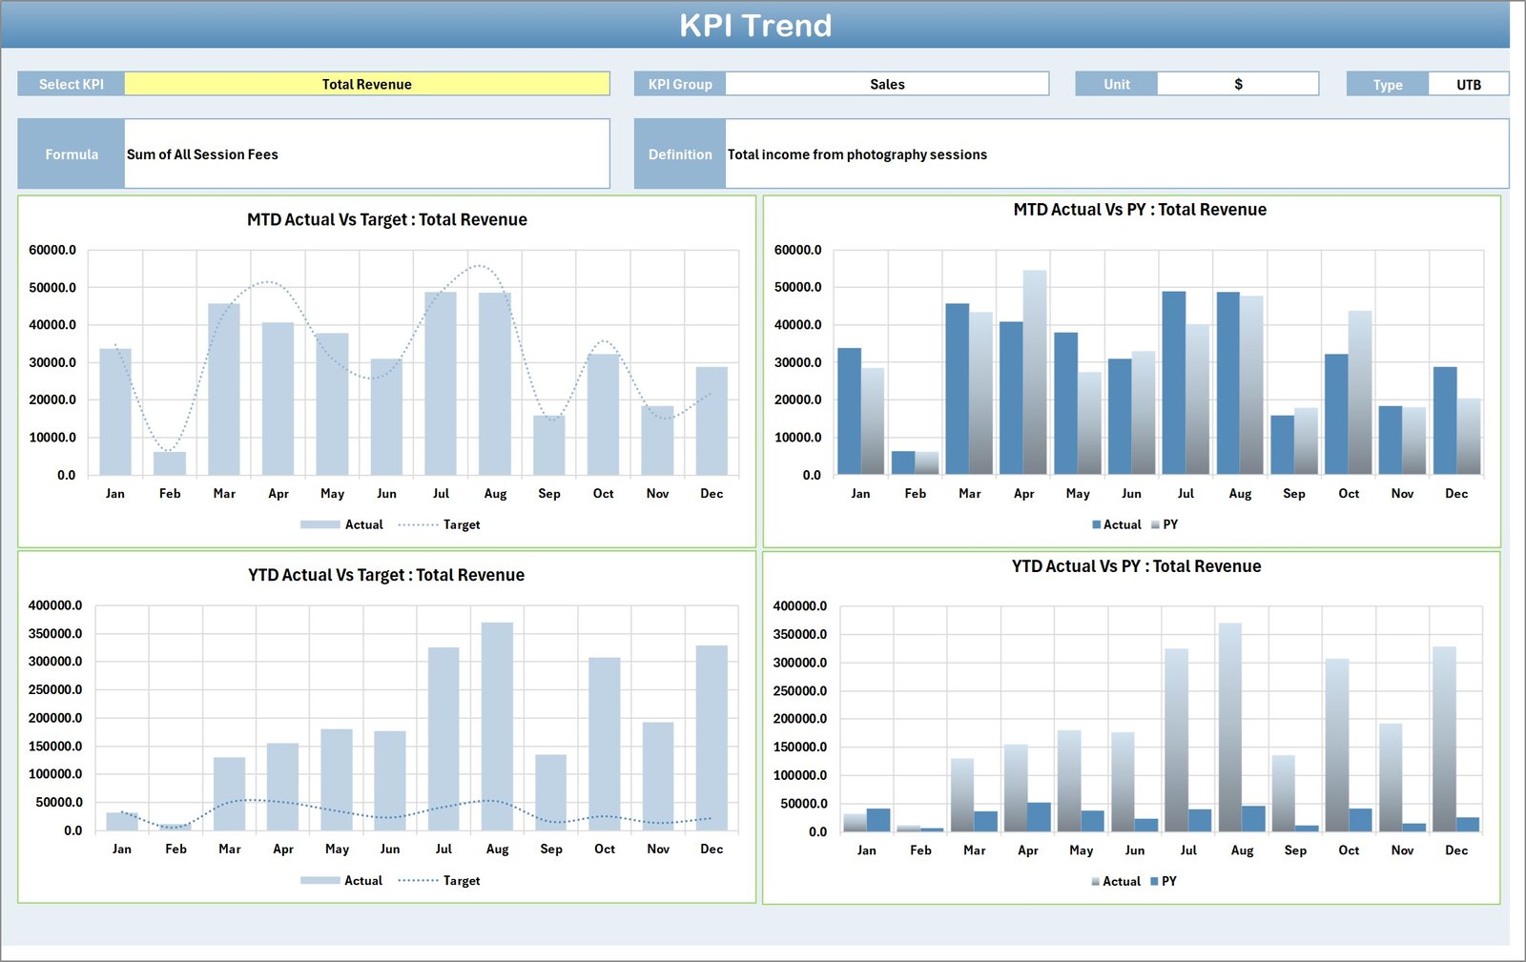Click the August bar in MTD Actual Vs Target chart
This screenshot has height=962, width=1526.
496,381
